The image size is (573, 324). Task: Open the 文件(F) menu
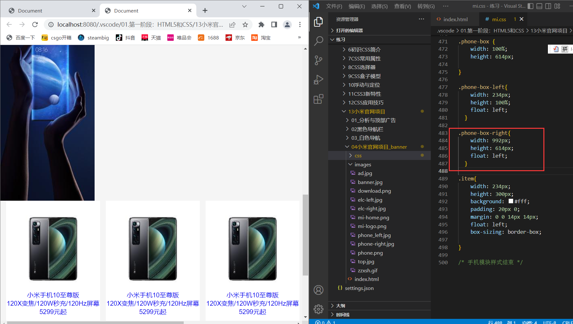(334, 6)
